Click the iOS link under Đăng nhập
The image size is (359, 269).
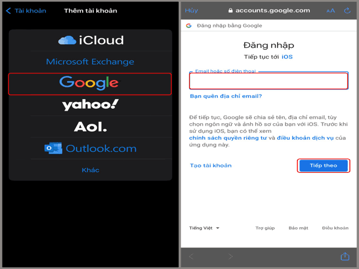pyautogui.click(x=287, y=57)
